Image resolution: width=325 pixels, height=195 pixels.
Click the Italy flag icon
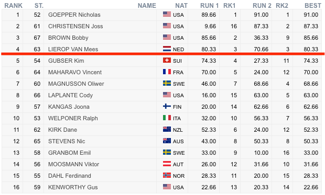coord(167,118)
